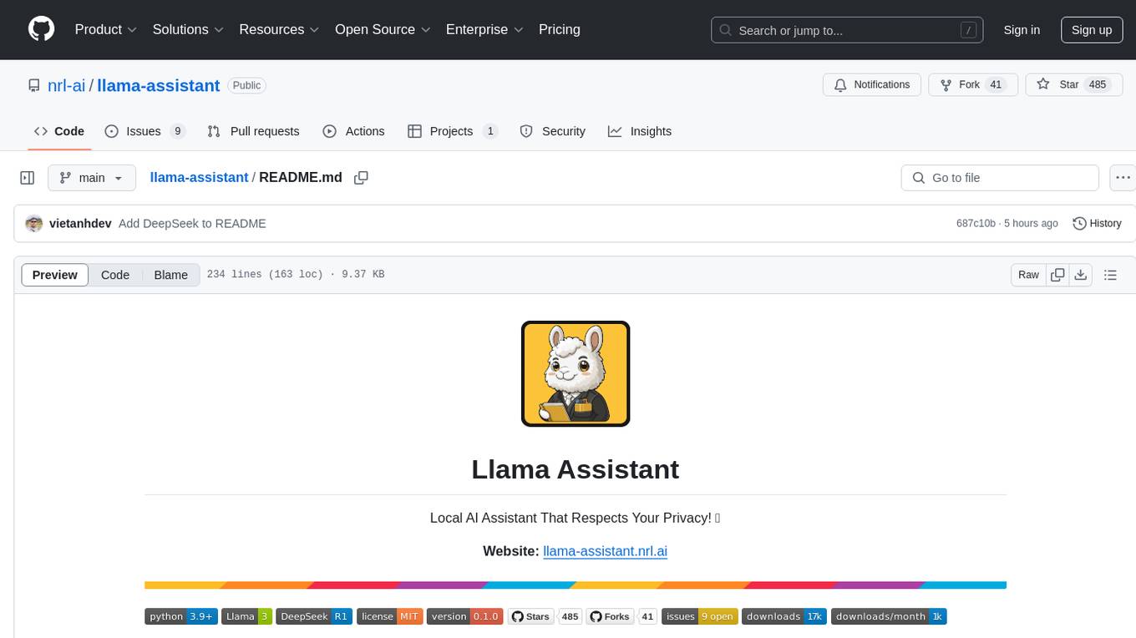1136x638 pixels.
Task: Switch to the Code view toggle
Action: [x=115, y=275]
